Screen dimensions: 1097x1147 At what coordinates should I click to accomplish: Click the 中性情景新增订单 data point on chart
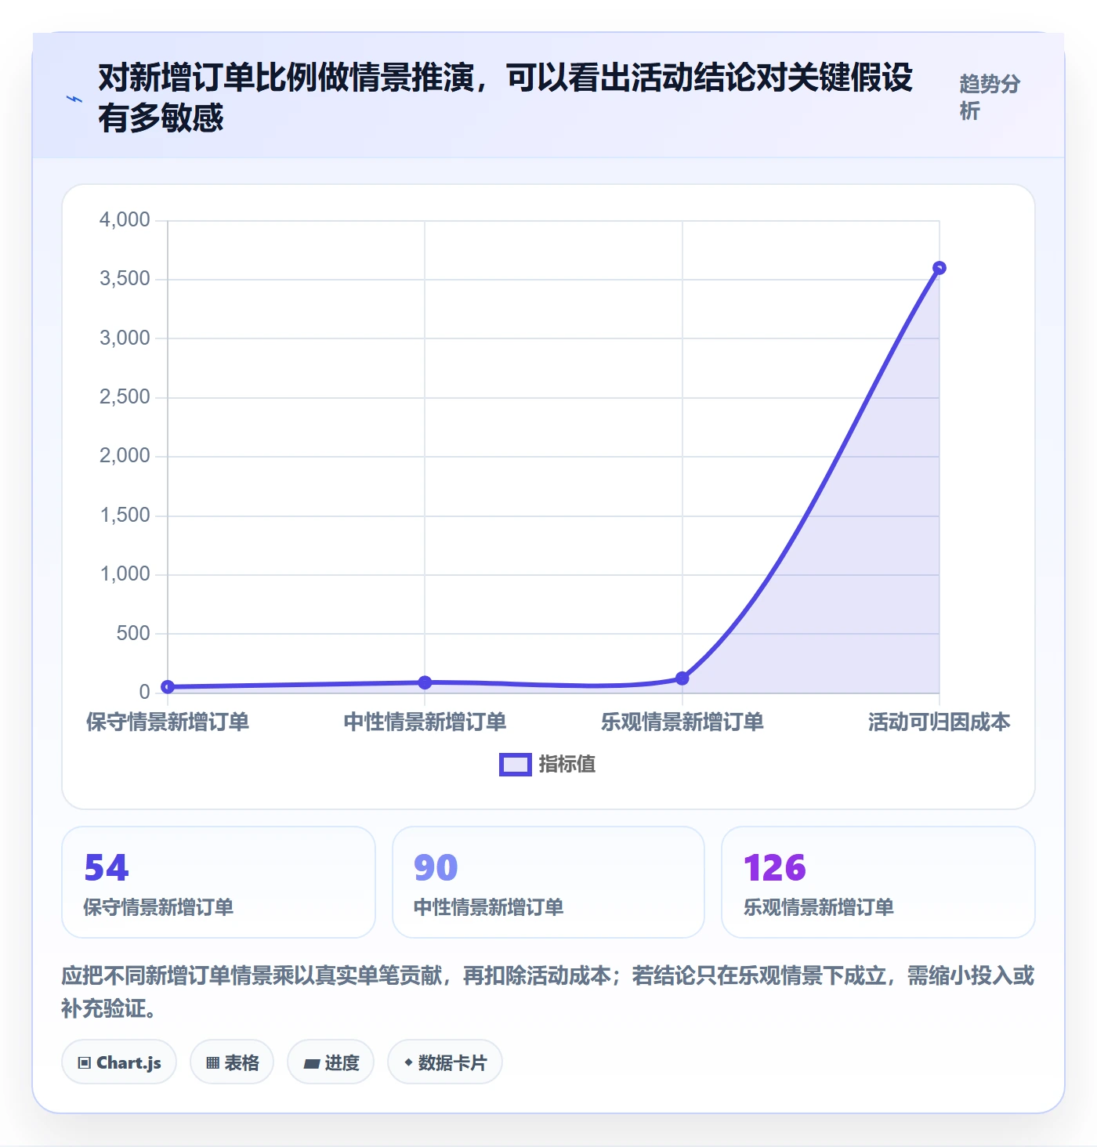click(x=425, y=682)
